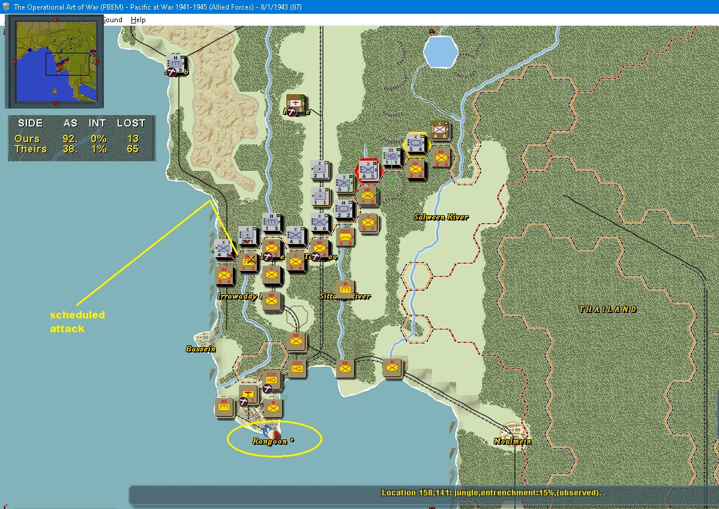Open the Sound menu
Image resolution: width=719 pixels, height=509 pixels.
point(112,20)
